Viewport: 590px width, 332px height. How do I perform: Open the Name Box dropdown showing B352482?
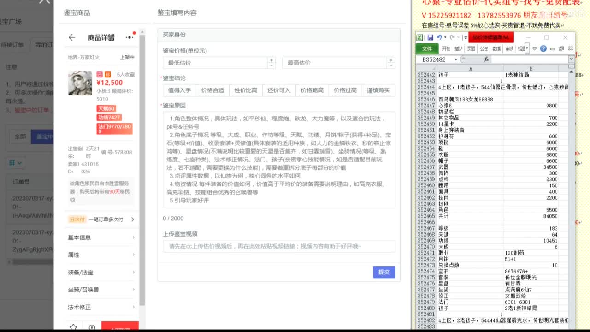456,59
